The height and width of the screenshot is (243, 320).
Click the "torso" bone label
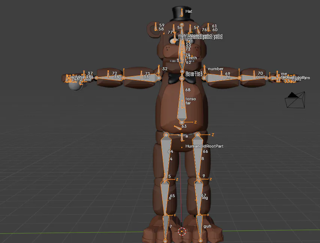(191, 99)
